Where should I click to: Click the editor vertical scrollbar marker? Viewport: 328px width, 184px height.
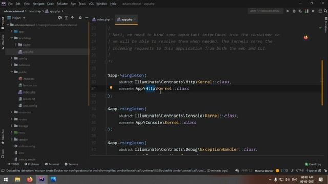(322, 83)
